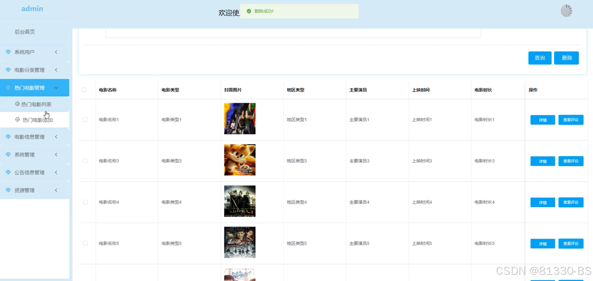This screenshot has width=593, height=281.
Task: Check the row checkbox for 电影名称4
Action: 85,202
